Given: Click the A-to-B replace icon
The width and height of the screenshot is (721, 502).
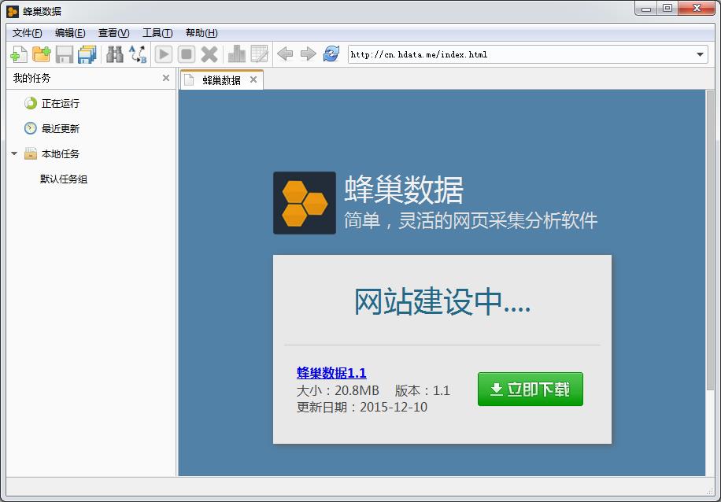Looking at the screenshot, I should [138, 54].
